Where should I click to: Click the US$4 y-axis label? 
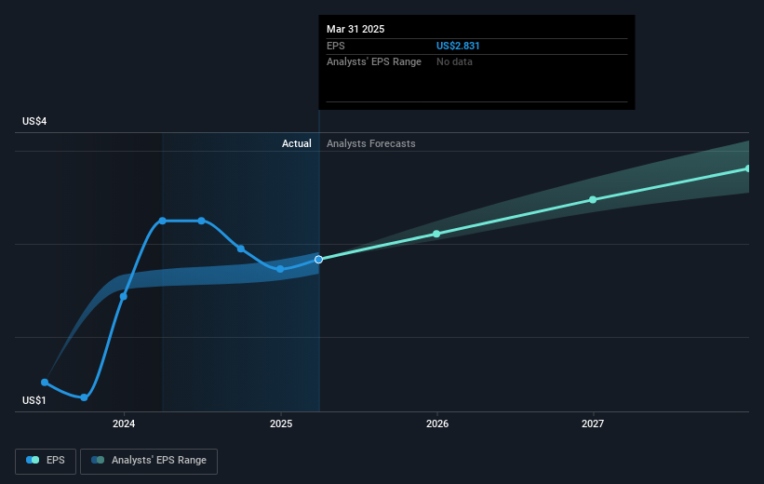tap(34, 121)
